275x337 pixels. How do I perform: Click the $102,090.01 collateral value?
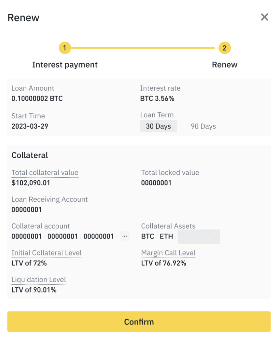pyautogui.click(x=31, y=183)
